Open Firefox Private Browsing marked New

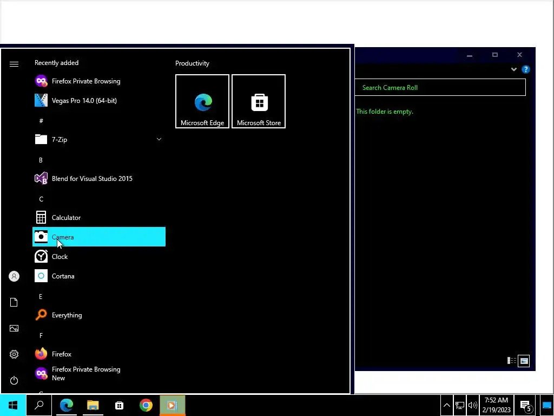(x=99, y=374)
